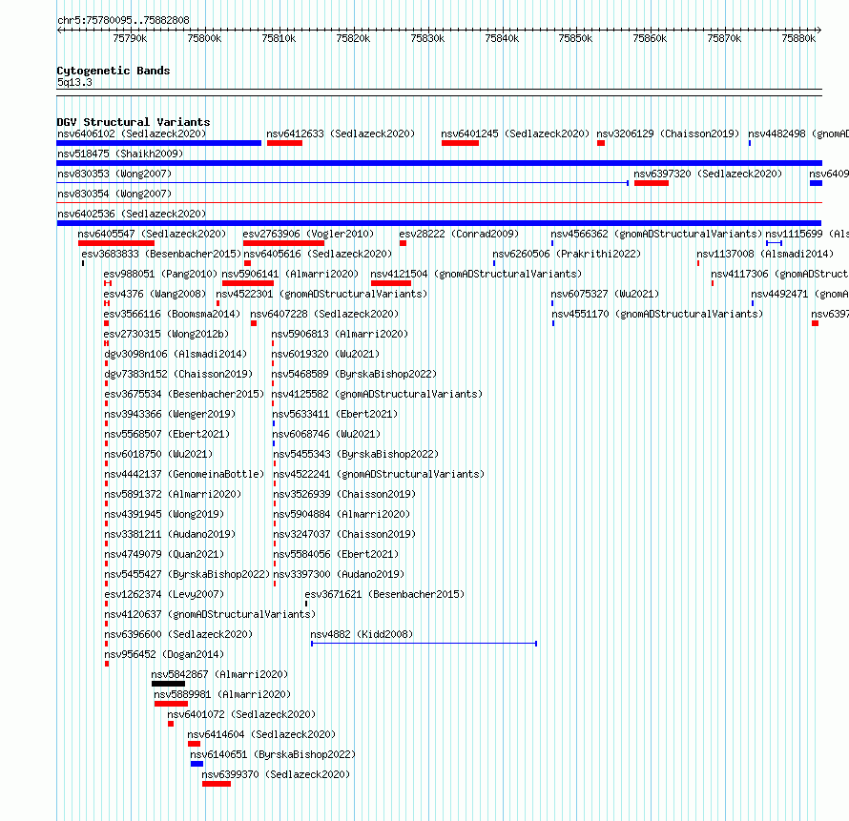Click the nsv6406102 (Sedlazeck2020) variant label
Screen dimensions: 849x821
tap(132, 133)
